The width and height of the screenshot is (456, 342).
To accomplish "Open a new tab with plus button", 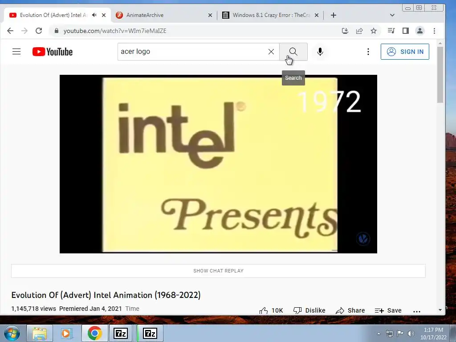I will pos(333,15).
